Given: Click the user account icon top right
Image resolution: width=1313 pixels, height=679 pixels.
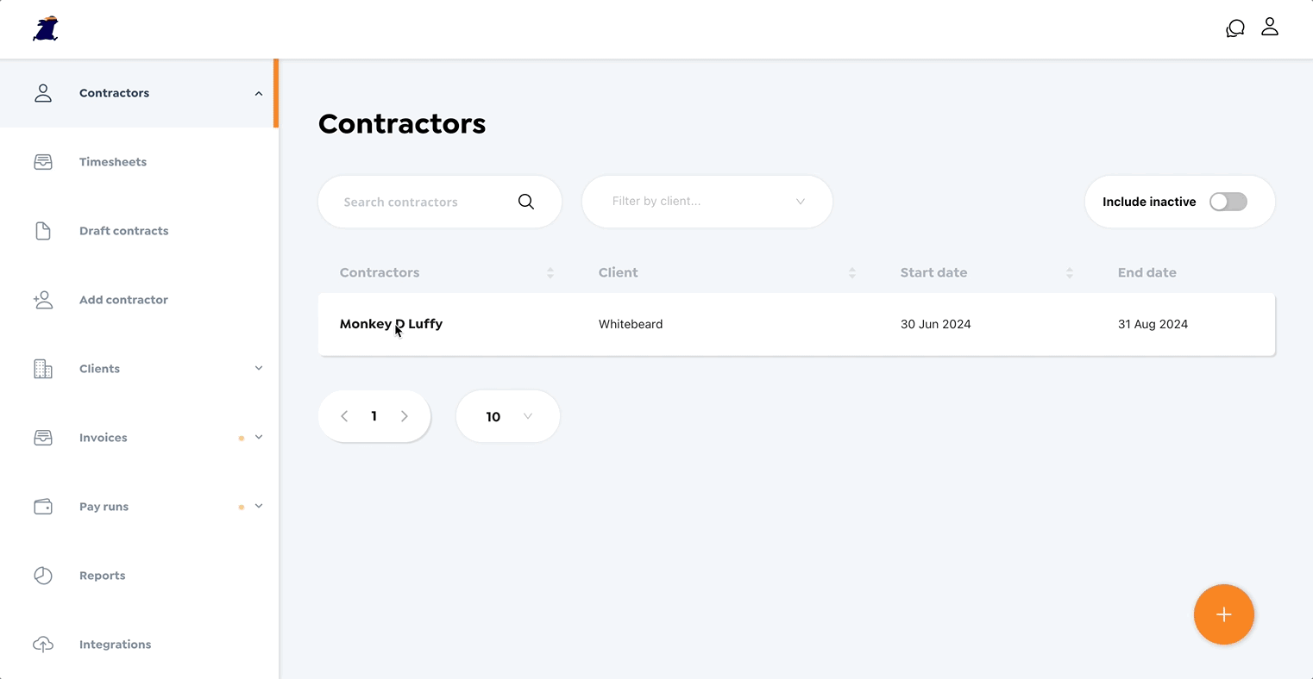Looking at the screenshot, I should pyautogui.click(x=1269, y=27).
